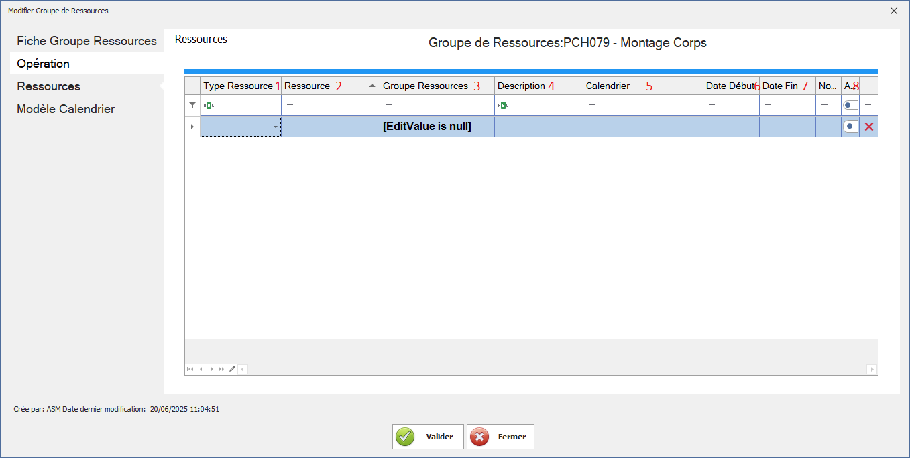The image size is (910, 458).
Task: Toggle the filter row switch under A. column
Action: [x=850, y=105]
